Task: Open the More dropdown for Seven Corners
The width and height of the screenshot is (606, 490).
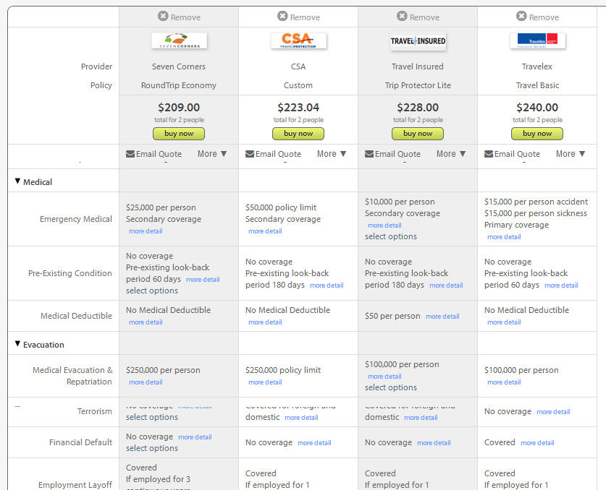Action: tap(212, 154)
